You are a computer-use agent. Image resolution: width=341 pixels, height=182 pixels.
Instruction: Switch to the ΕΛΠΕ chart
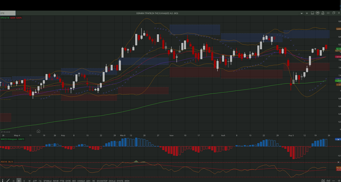click(x=68, y=181)
